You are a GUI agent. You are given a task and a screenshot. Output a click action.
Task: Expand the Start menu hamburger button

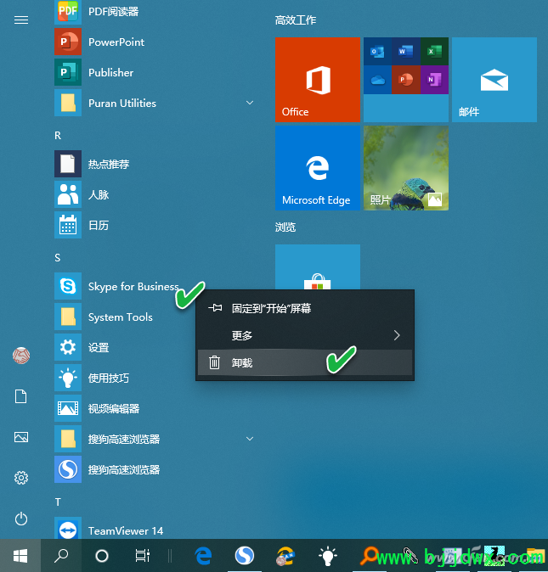point(21,20)
